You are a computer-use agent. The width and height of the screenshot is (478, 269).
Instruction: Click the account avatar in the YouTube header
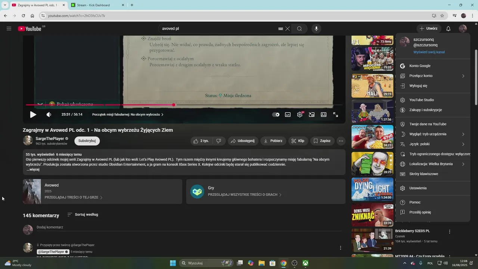(x=463, y=29)
